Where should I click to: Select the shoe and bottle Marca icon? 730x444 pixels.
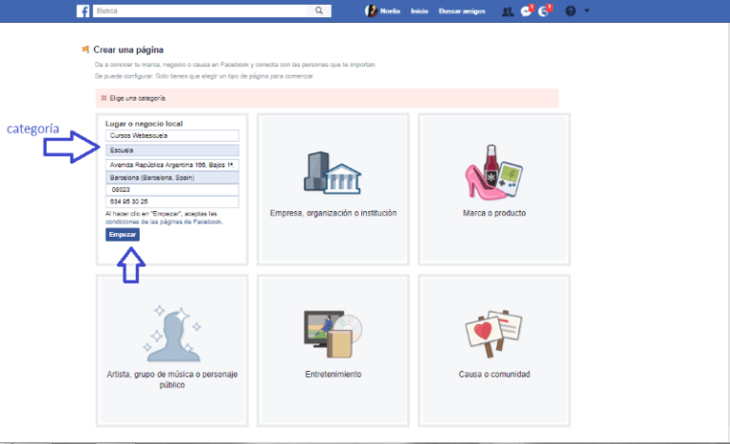tap(494, 172)
